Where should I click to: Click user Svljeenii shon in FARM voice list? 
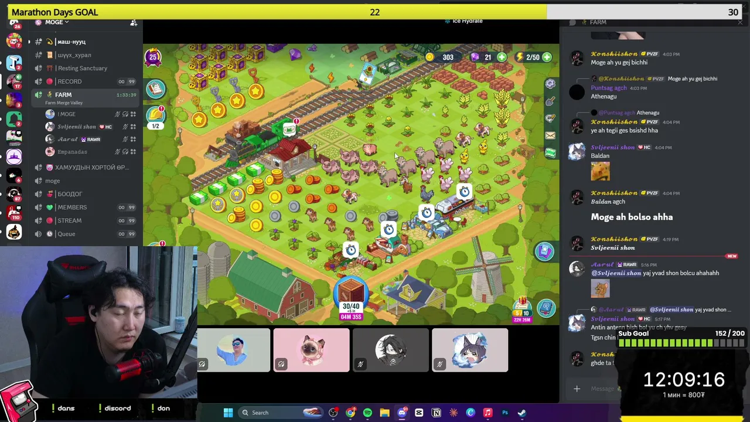(91, 127)
